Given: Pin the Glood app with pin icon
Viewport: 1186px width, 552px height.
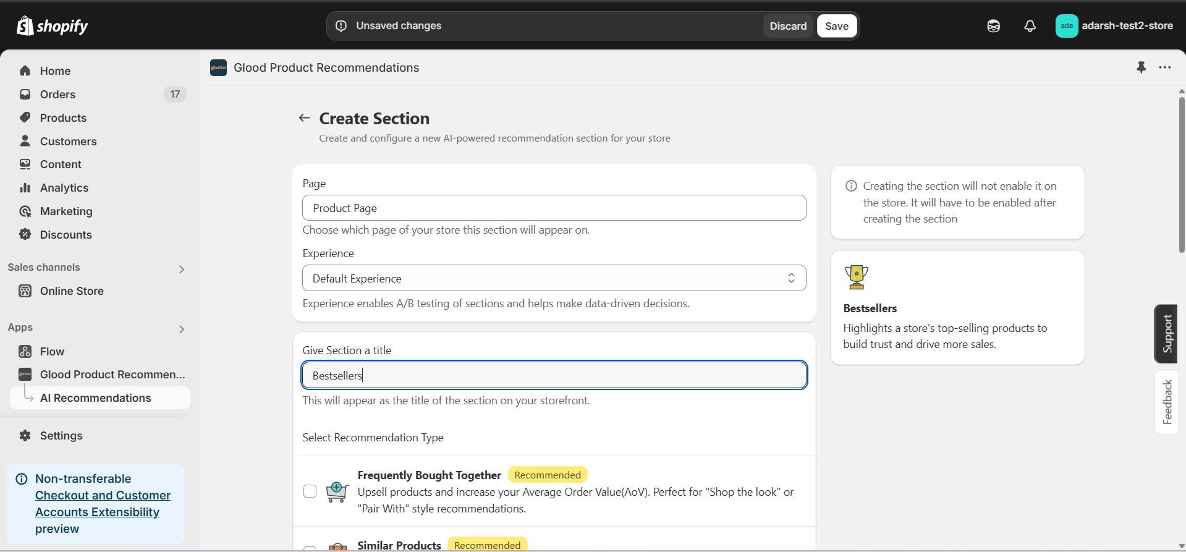Looking at the screenshot, I should (x=1141, y=67).
